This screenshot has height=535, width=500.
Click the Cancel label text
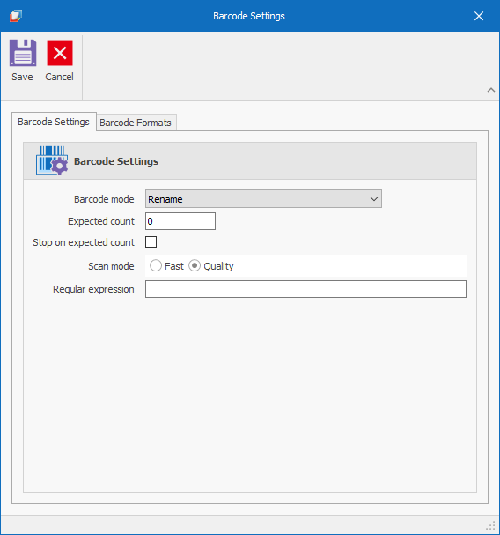(59, 77)
